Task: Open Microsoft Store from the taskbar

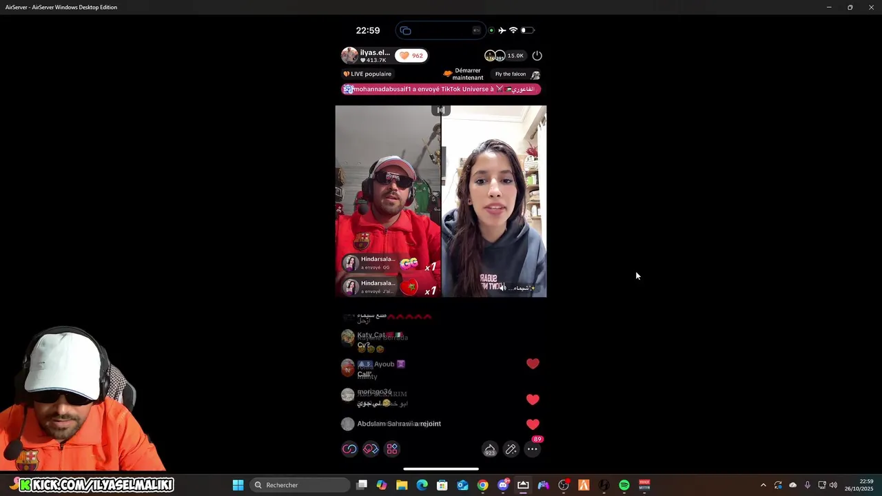Action: pyautogui.click(x=442, y=485)
